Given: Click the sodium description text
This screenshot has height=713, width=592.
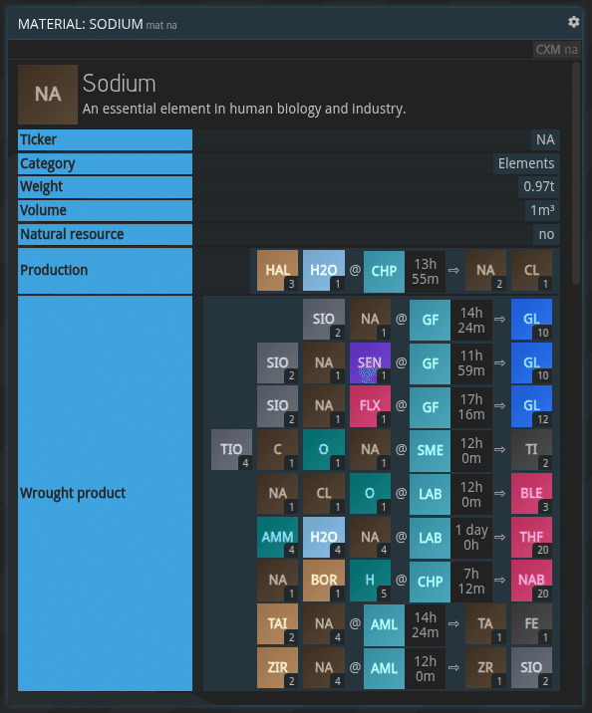Looking at the screenshot, I should [x=244, y=110].
